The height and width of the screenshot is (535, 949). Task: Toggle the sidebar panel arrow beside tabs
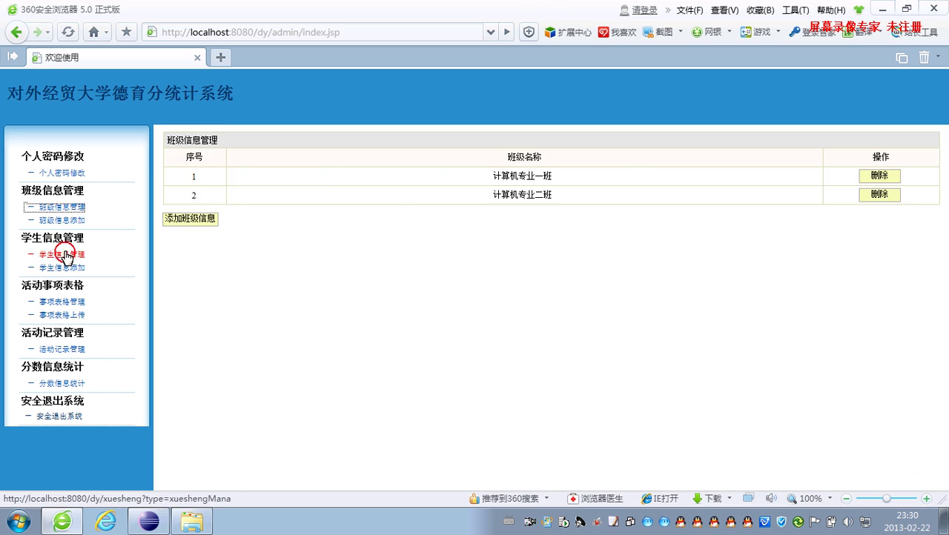click(13, 57)
